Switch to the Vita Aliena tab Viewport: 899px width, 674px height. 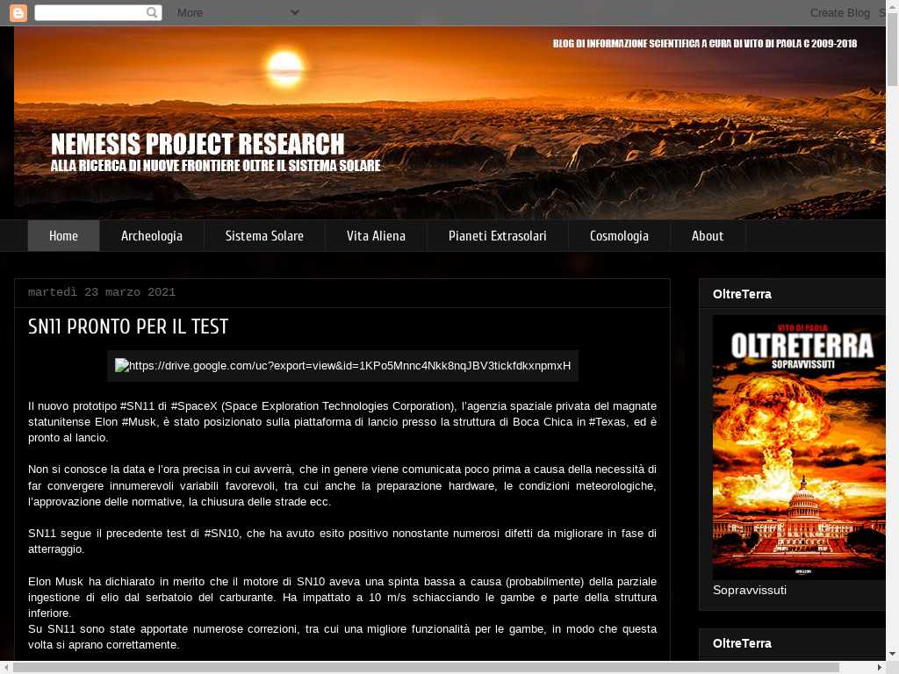[376, 236]
